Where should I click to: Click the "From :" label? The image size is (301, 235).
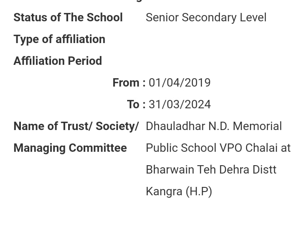coord(129,83)
